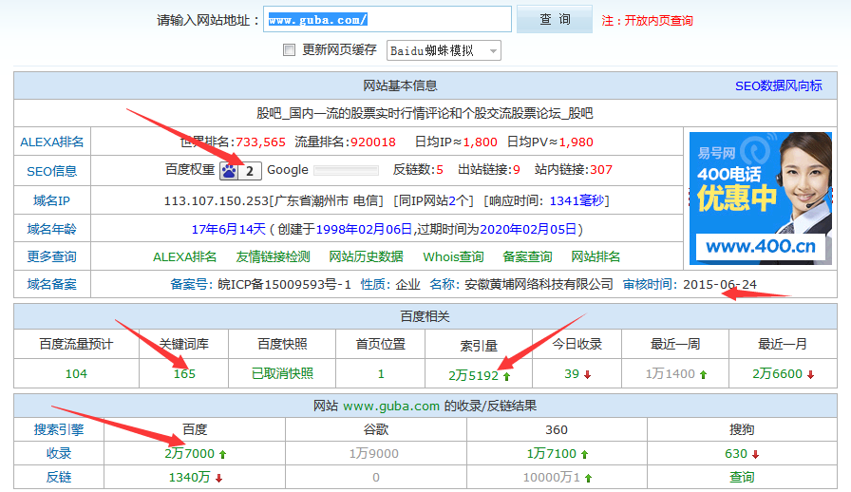
Task: Open 备案查询 link
Action: 527,256
